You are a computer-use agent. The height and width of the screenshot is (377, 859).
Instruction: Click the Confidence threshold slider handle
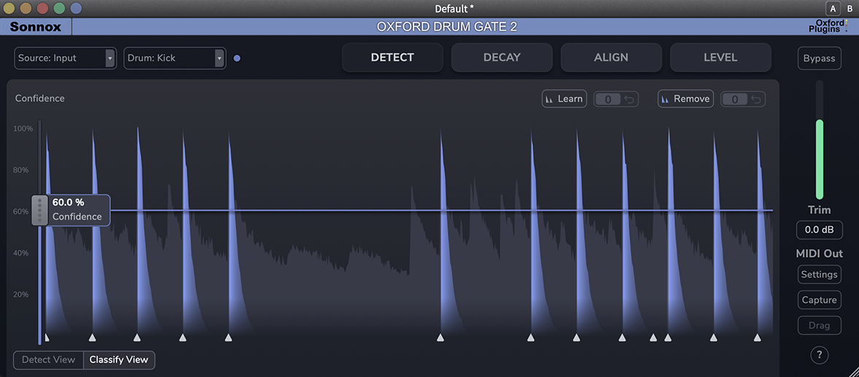point(39,210)
